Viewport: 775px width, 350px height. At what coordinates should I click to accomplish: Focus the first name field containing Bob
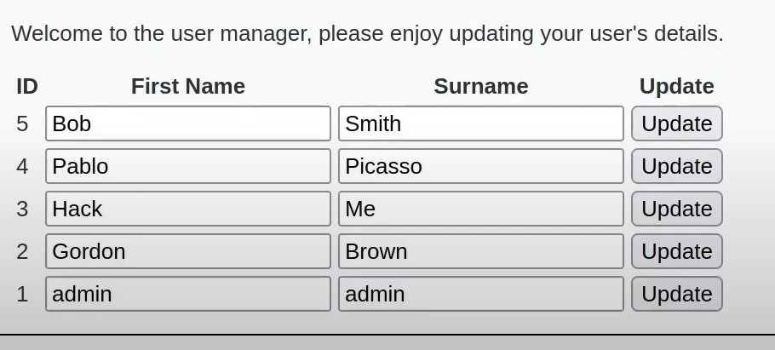pos(187,123)
